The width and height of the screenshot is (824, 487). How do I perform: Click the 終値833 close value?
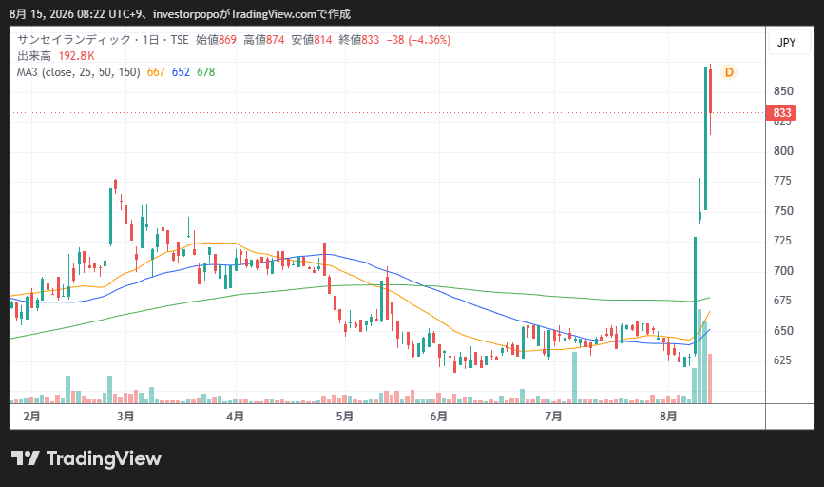[x=359, y=40]
